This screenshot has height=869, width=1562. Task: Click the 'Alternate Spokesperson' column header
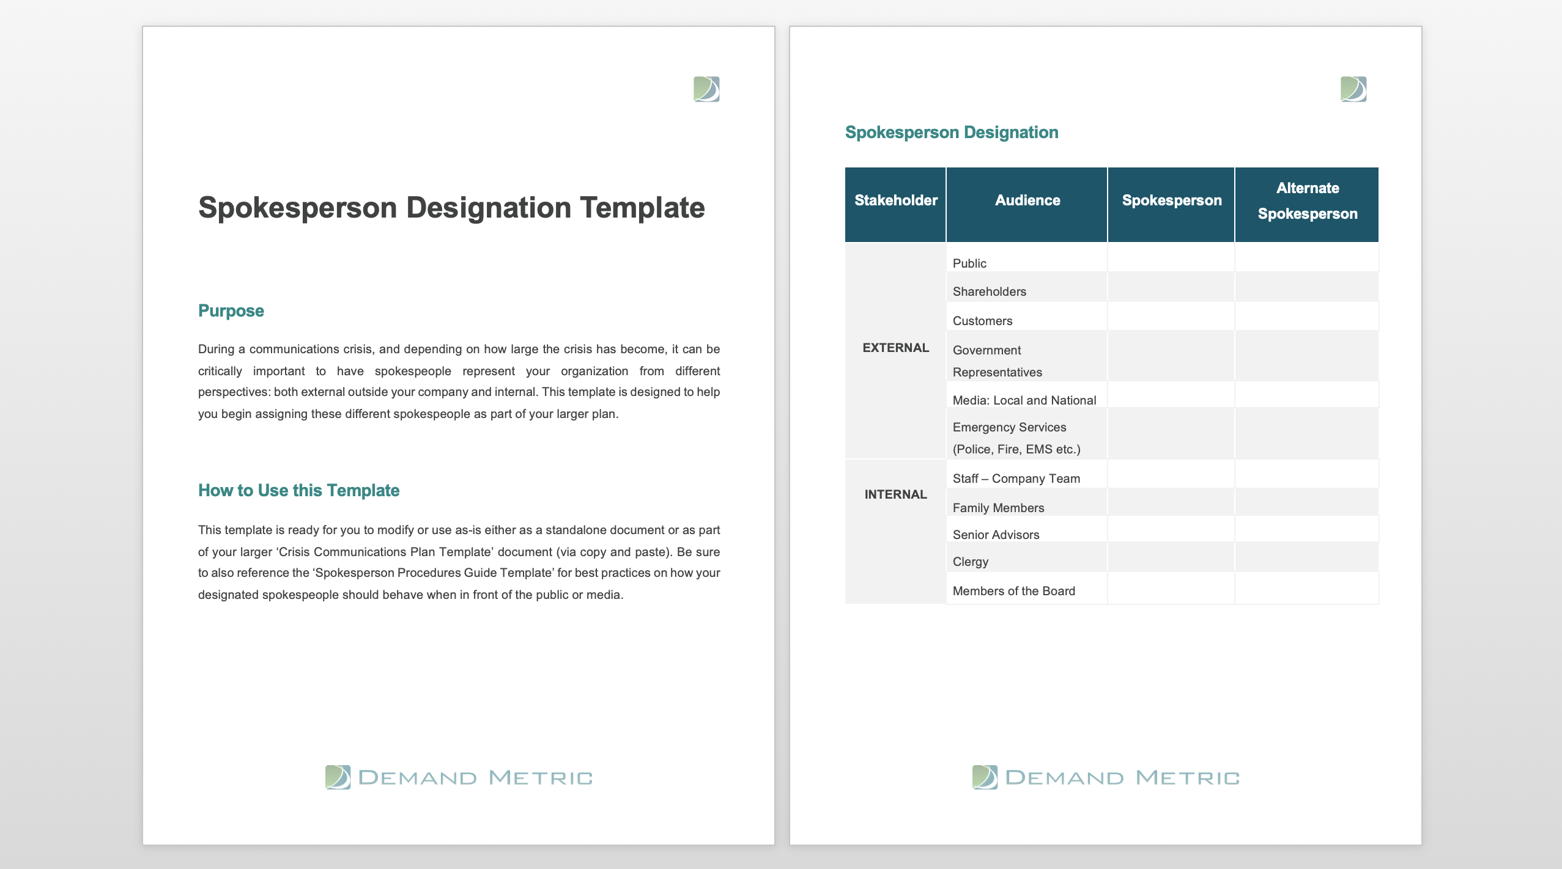tap(1307, 205)
